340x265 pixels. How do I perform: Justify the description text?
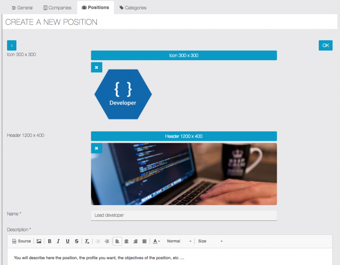[144, 241]
